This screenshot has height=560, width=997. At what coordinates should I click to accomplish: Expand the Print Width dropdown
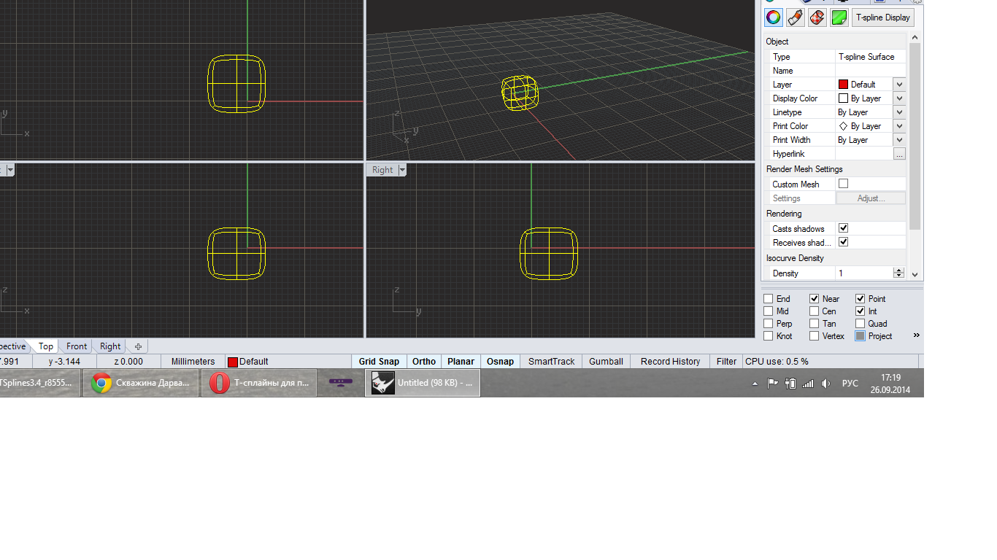899,140
